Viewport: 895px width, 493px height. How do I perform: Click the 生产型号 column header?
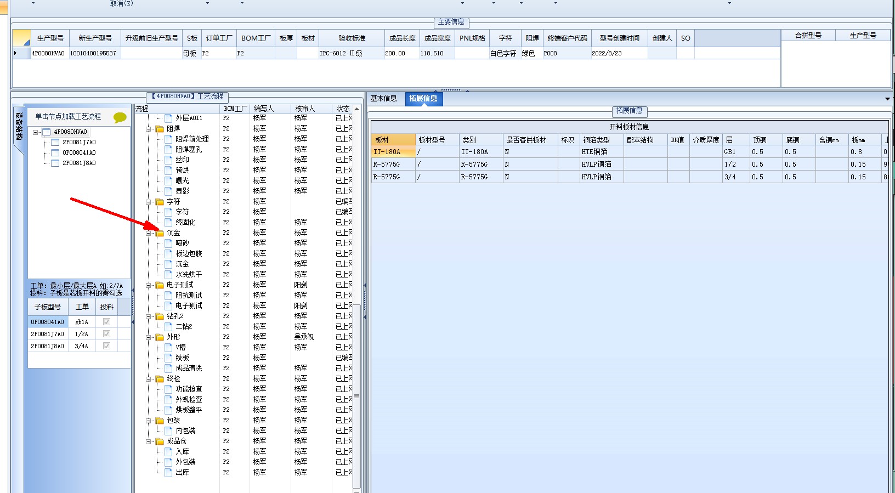click(50, 38)
